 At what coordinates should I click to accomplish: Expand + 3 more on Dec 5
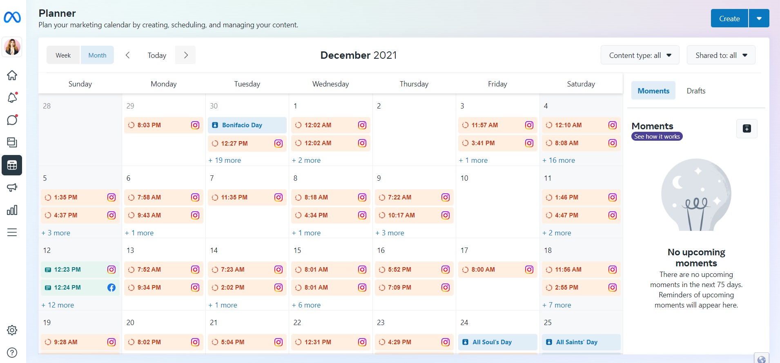[56, 233]
